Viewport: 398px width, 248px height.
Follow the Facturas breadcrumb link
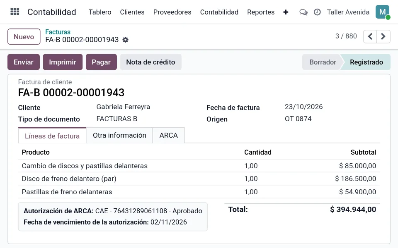pyautogui.click(x=58, y=32)
